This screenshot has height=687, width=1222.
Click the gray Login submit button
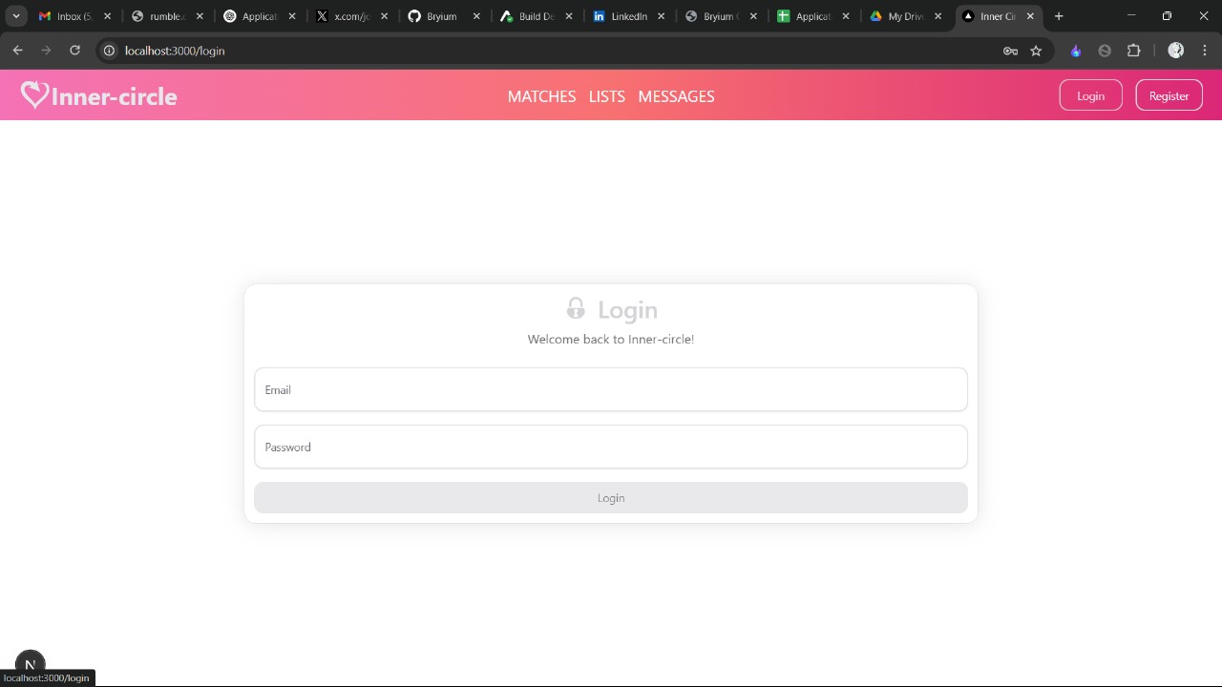[611, 498]
